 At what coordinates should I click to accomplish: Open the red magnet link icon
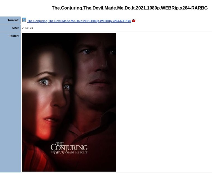pos(134,20)
